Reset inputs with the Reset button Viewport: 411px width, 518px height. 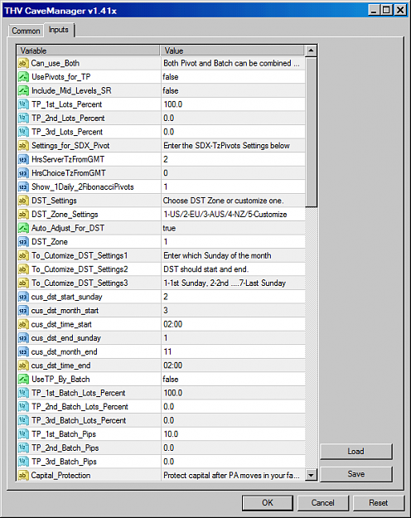(379, 503)
